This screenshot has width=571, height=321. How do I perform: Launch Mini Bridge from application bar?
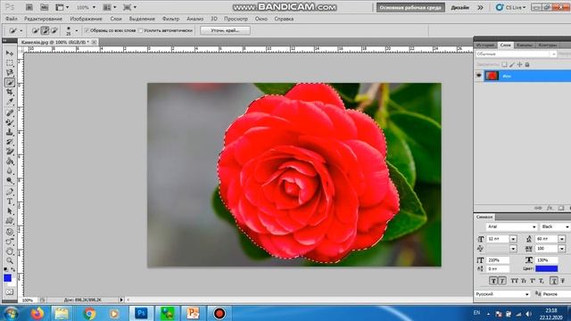click(44, 7)
